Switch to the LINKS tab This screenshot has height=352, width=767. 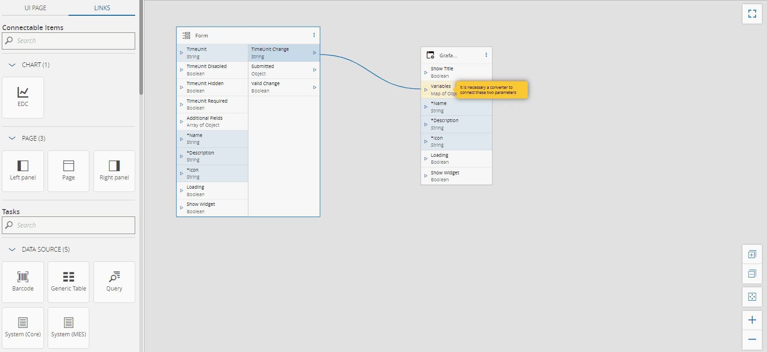[x=102, y=8]
